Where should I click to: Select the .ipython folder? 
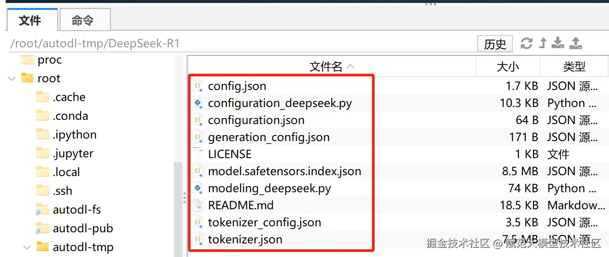[x=75, y=135]
